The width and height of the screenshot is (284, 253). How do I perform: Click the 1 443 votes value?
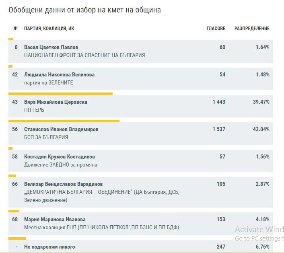[x=219, y=102]
